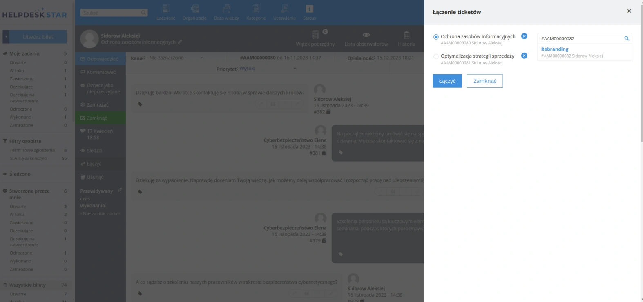This screenshot has width=643, height=302.
Task: Select the Optymalizacja strategii sprzedaży radio button
Action: pyautogui.click(x=436, y=56)
